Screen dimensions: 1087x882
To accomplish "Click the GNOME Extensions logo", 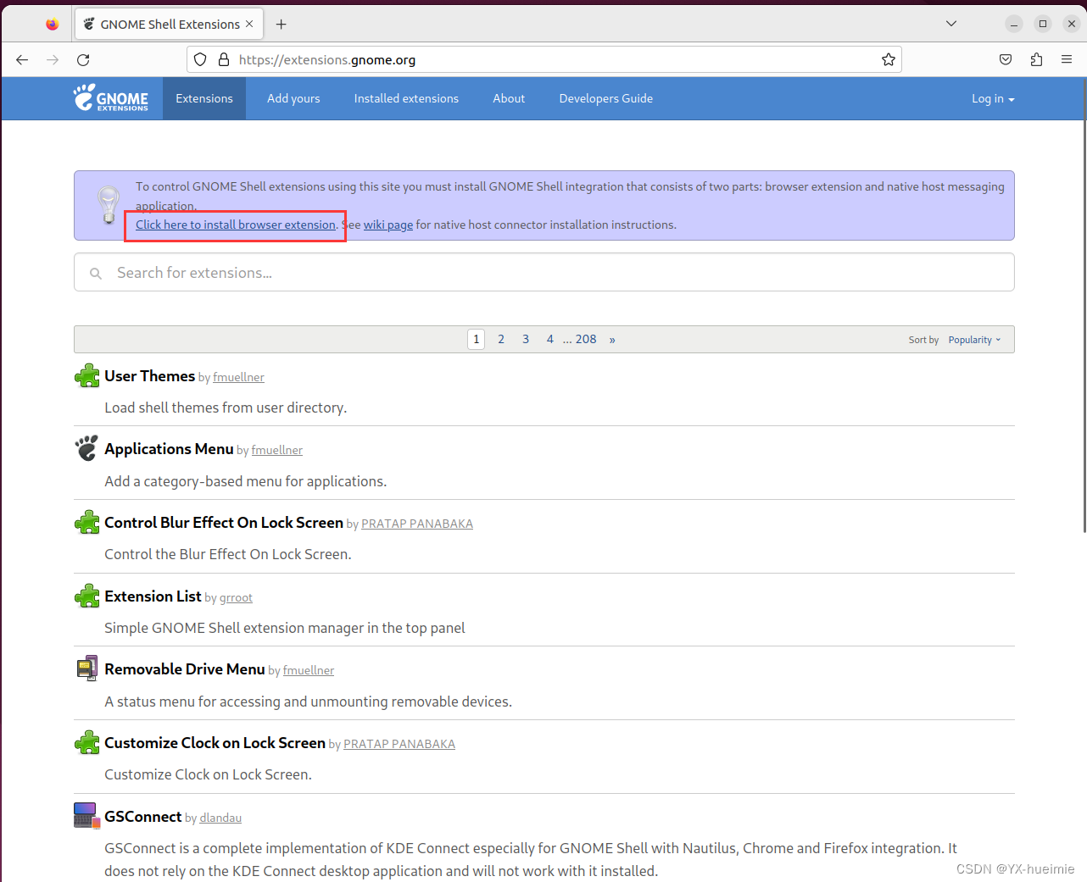I will point(111,98).
